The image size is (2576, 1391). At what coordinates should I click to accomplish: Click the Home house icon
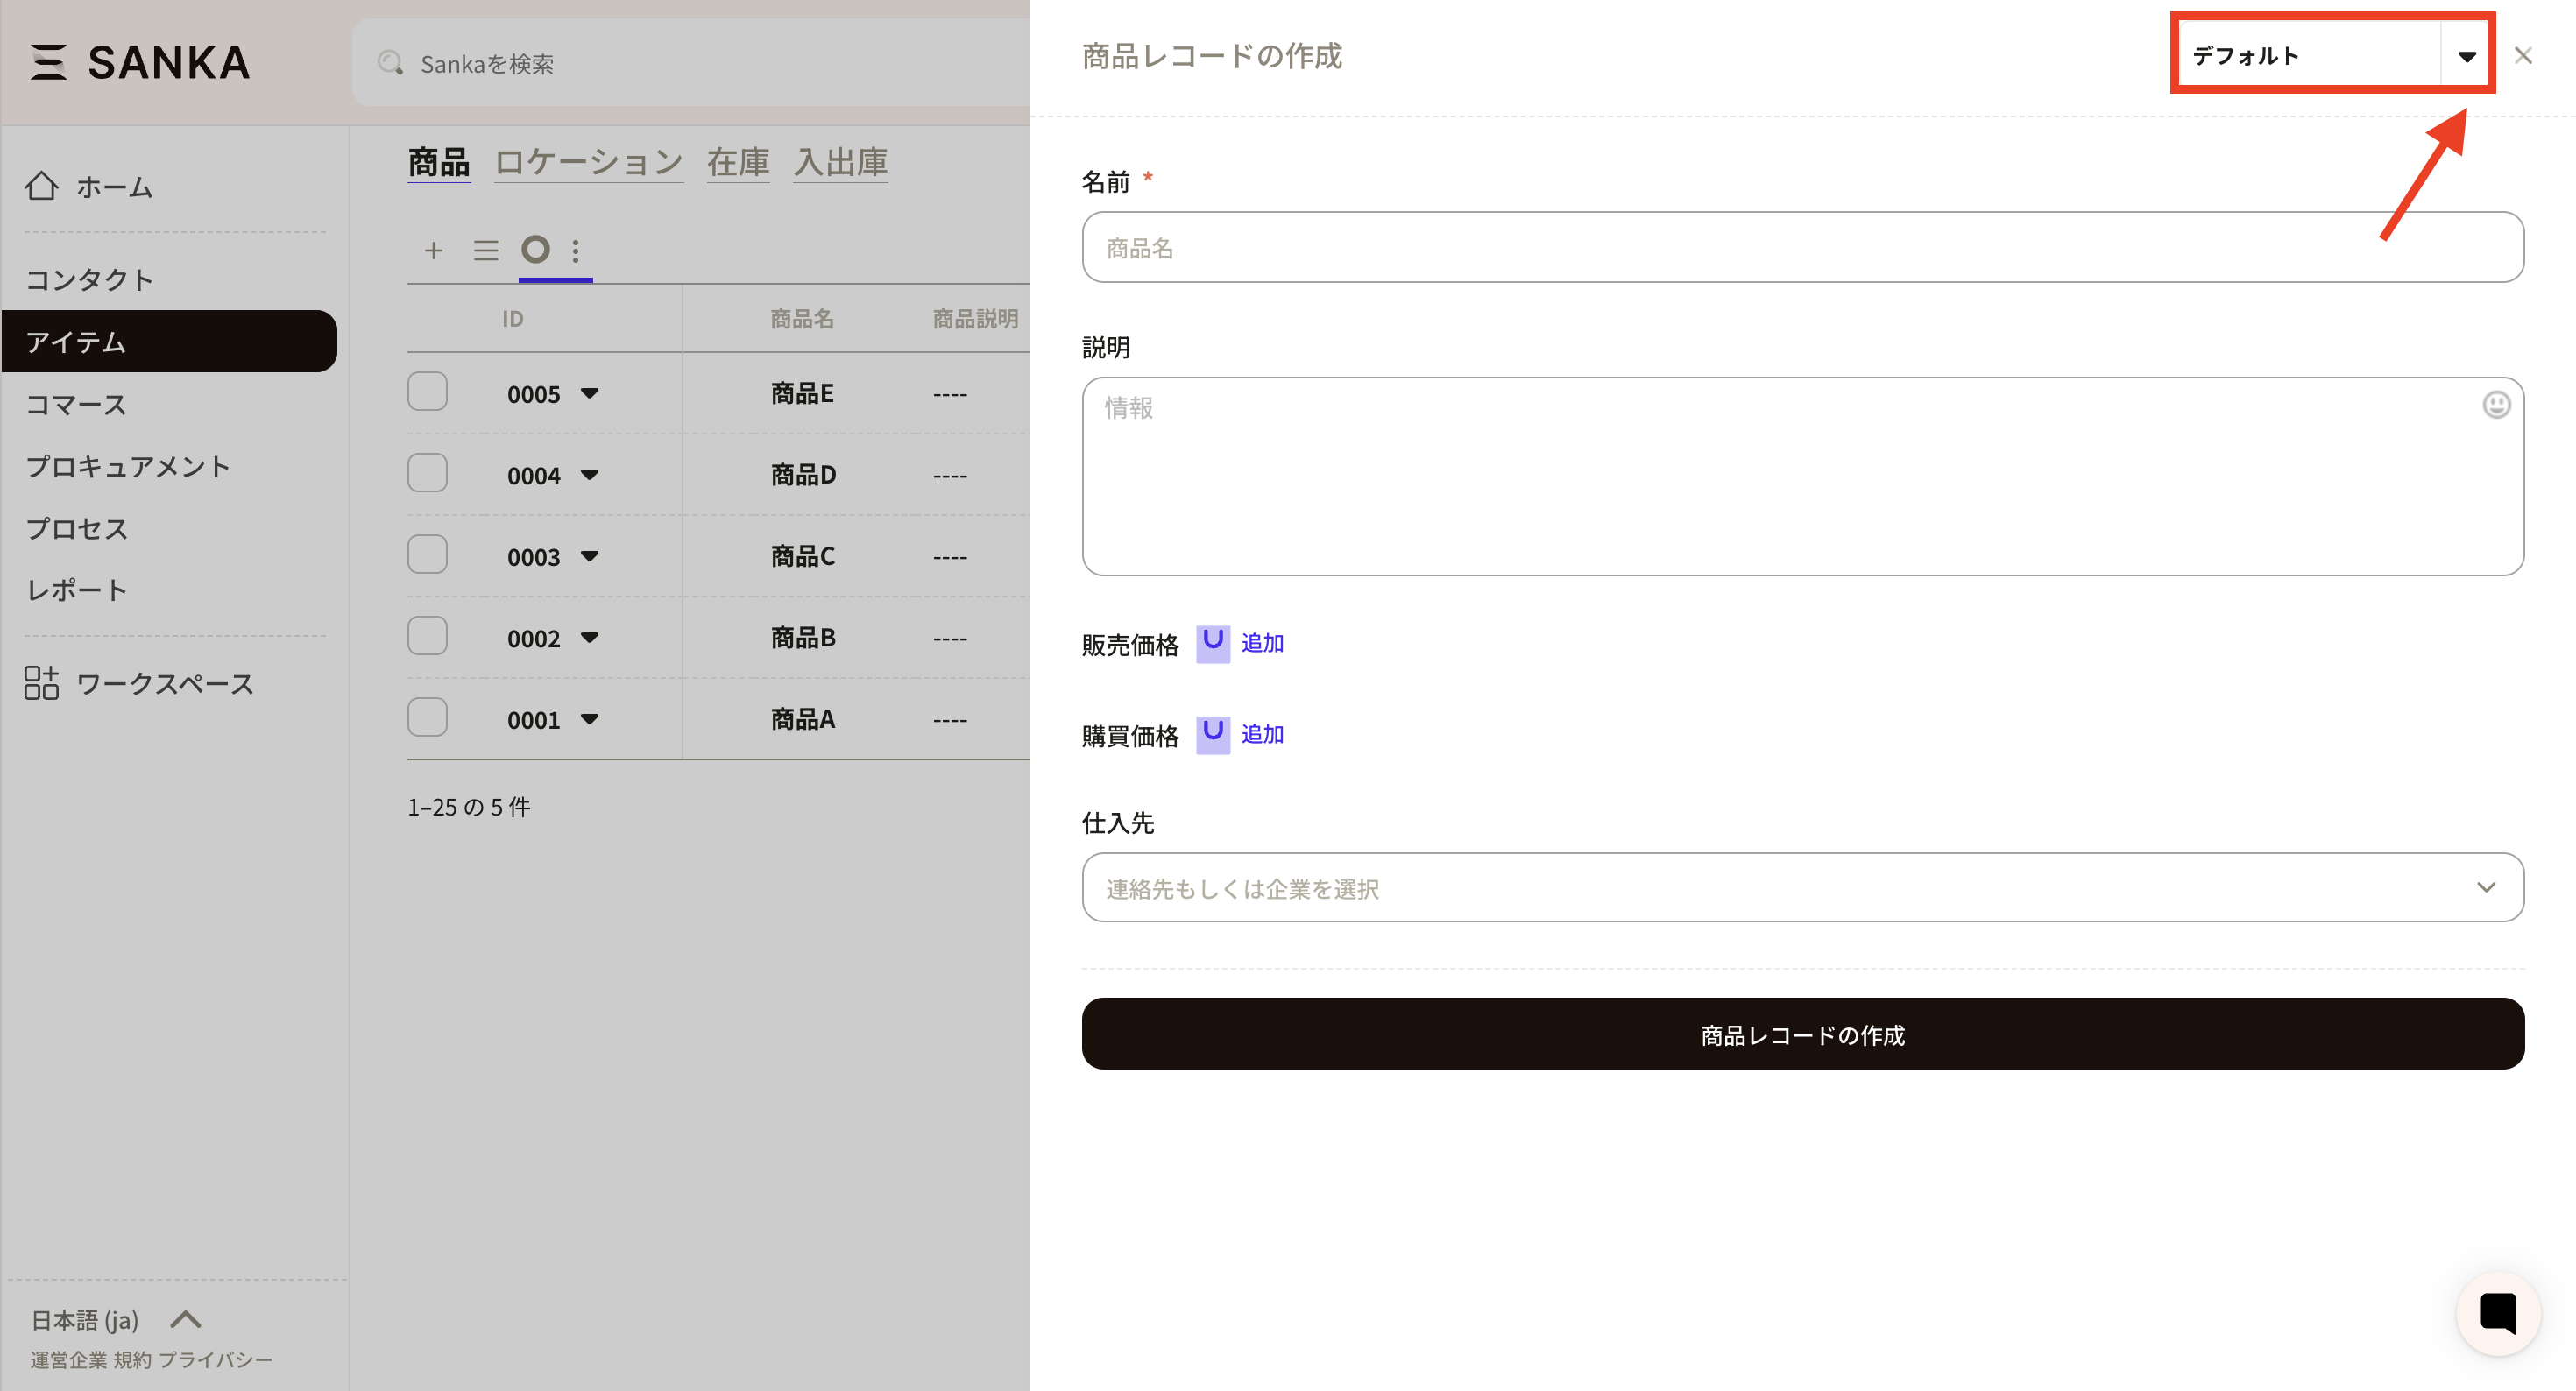tap(41, 186)
